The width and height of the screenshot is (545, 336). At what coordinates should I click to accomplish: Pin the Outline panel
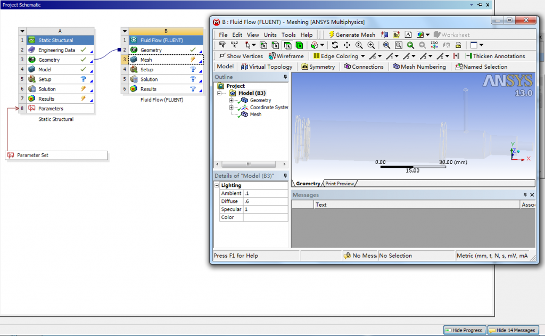pyautogui.click(x=285, y=77)
